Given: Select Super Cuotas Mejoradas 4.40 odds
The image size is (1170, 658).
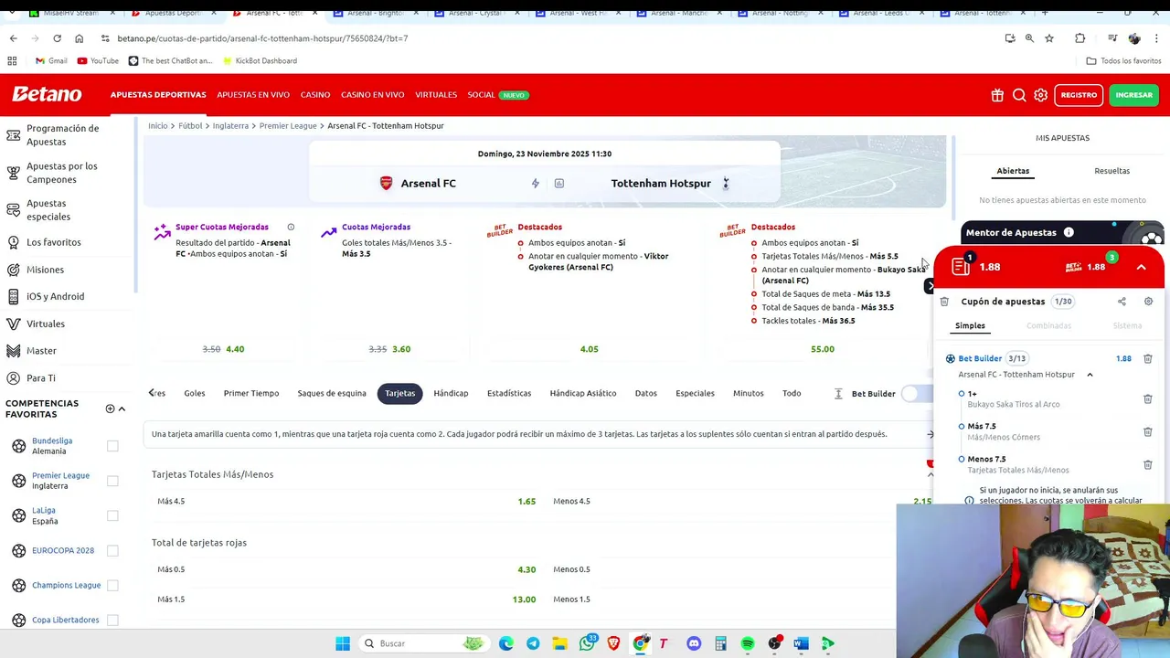Looking at the screenshot, I should [235, 349].
